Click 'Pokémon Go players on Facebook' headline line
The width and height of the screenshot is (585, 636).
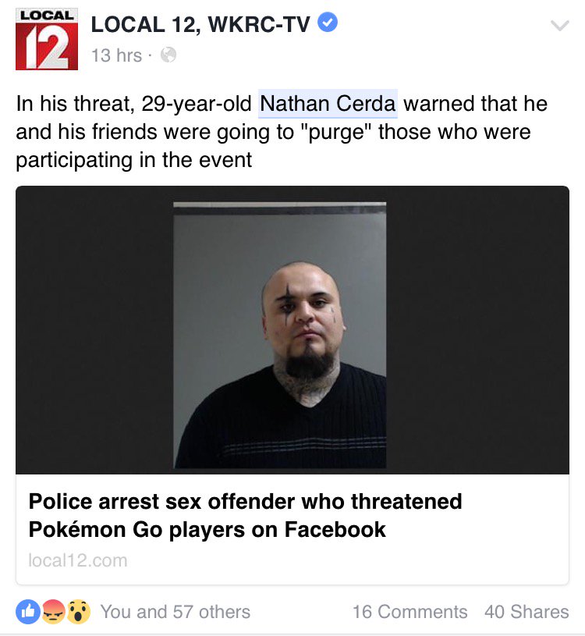pyautogui.click(x=207, y=530)
